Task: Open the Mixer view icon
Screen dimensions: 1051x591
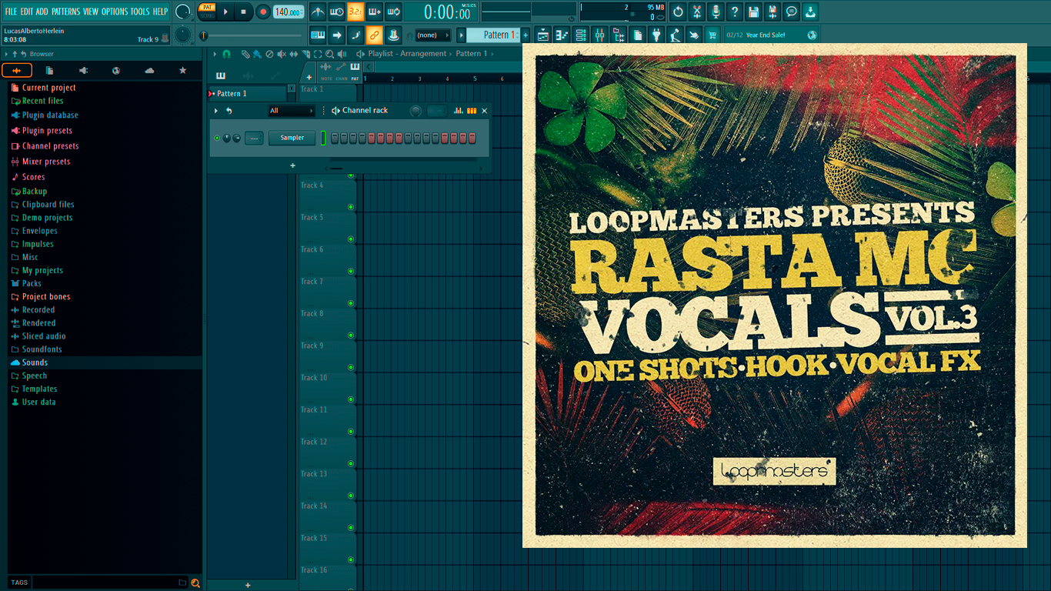Action: coord(599,35)
